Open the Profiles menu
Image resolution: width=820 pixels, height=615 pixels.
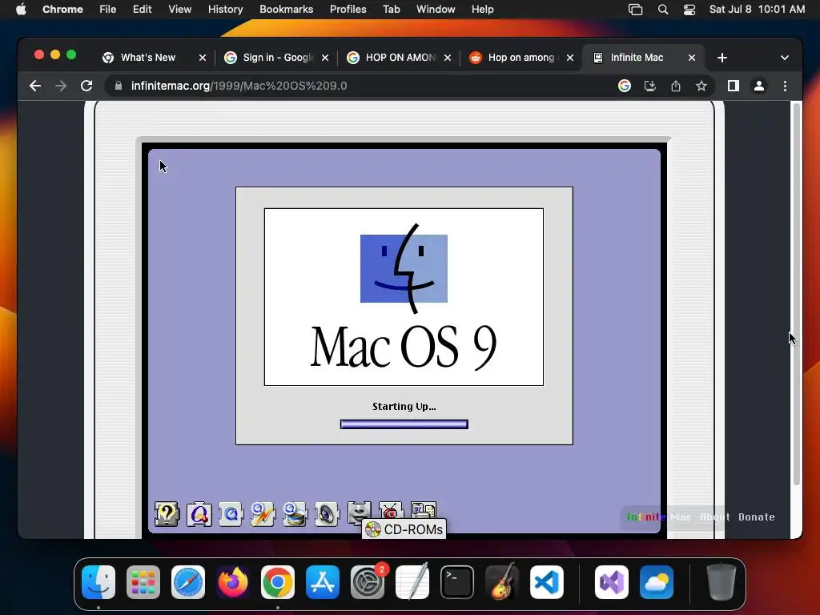click(x=348, y=10)
